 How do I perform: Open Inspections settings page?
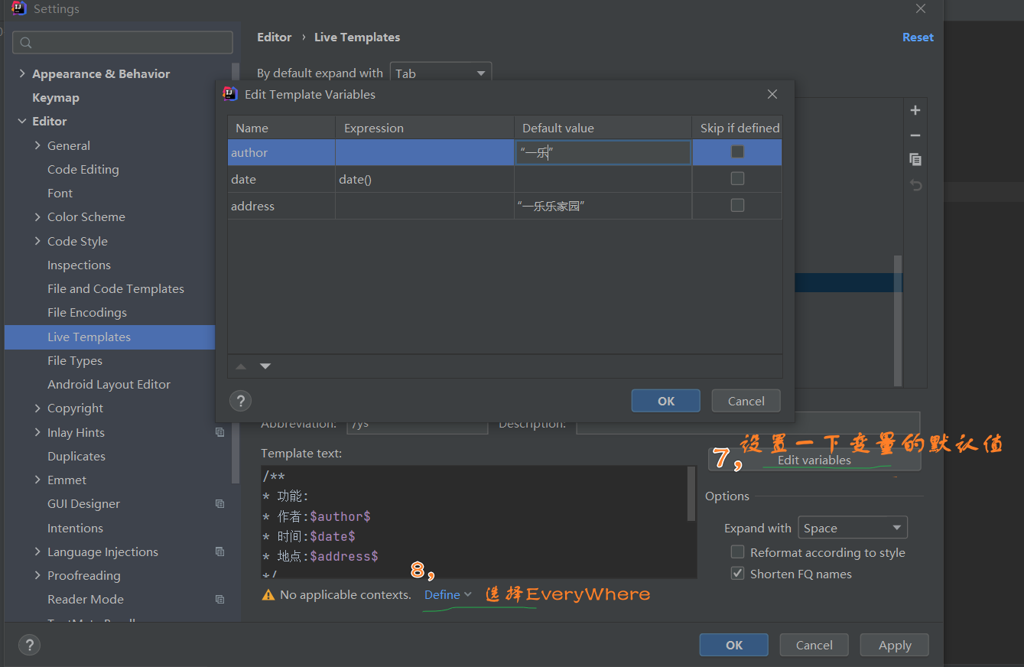(79, 265)
